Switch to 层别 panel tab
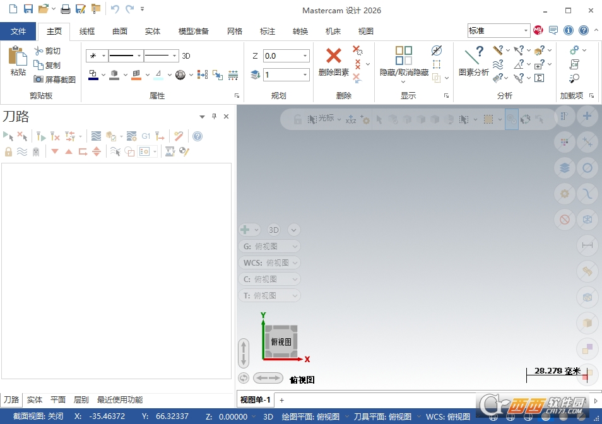The height and width of the screenshot is (424, 602). pyautogui.click(x=81, y=400)
